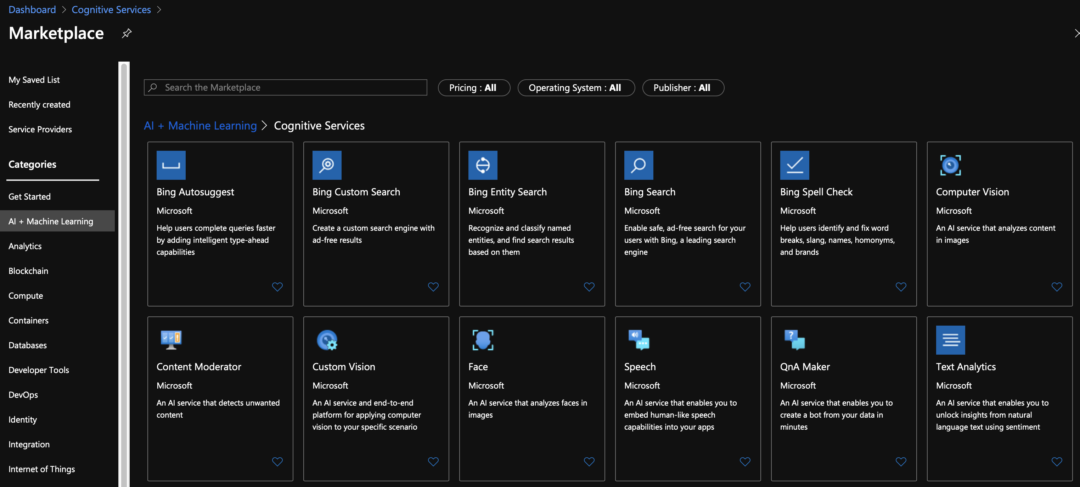1080x487 pixels.
Task: Select the AI + Machine Learning category
Action: pyautogui.click(x=57, y=221)
